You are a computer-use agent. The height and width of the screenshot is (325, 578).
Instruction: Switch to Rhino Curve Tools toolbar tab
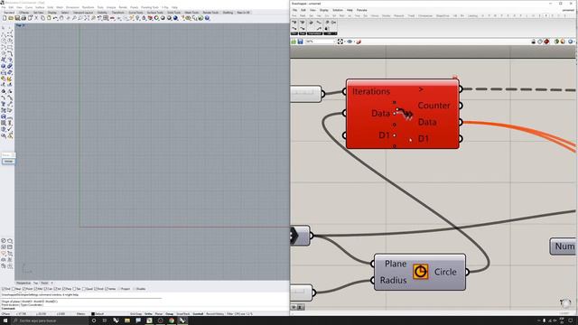[x=135, y=13]
